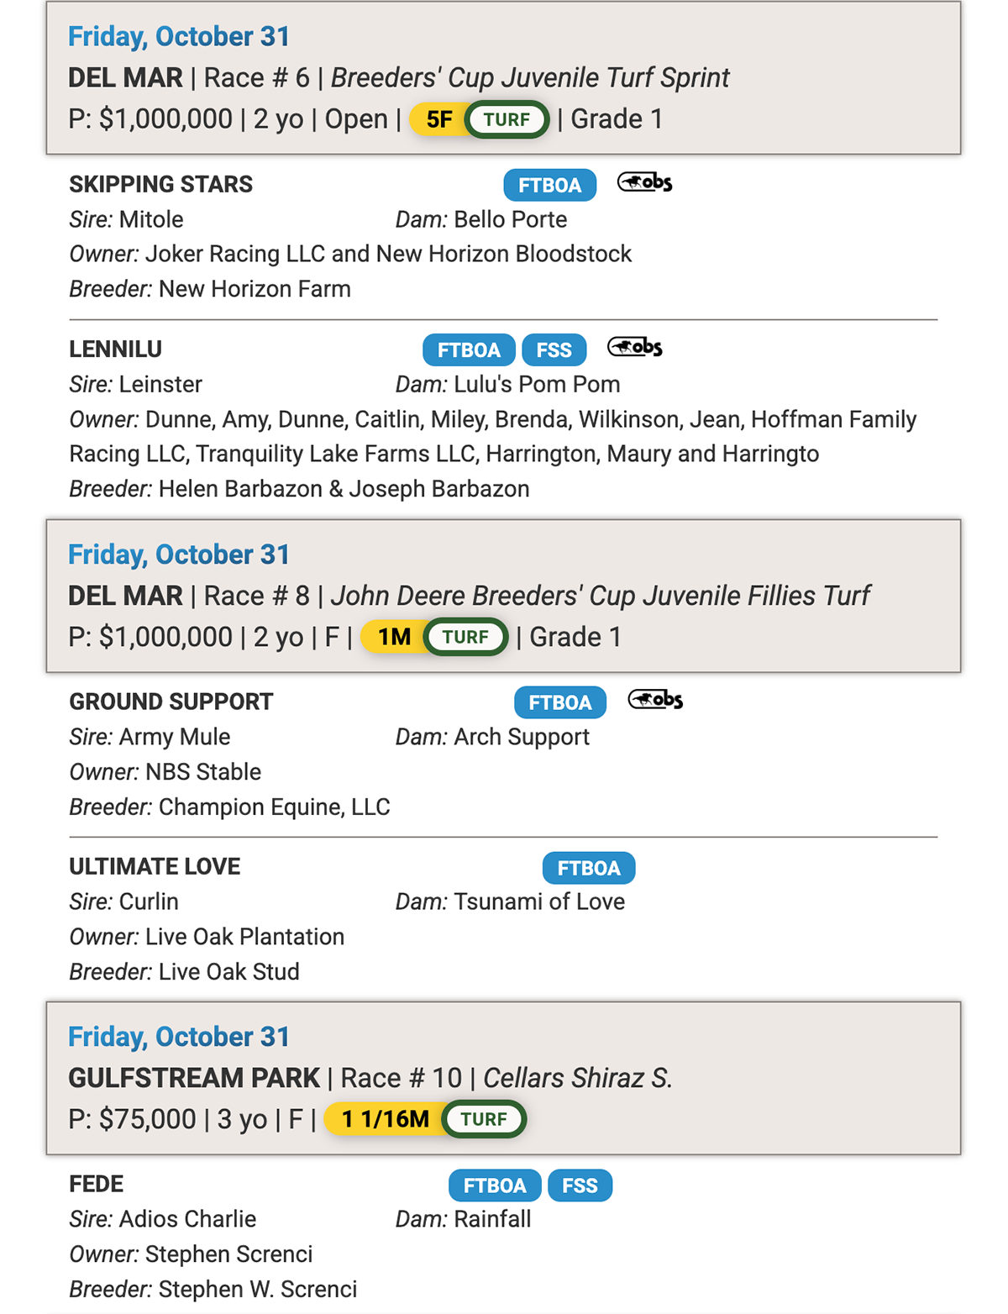Screen dimensions: 1008x1314
Task: Click the OBS logo beside Ground Support
Action: pyautogui.click(x=655, y=700)
